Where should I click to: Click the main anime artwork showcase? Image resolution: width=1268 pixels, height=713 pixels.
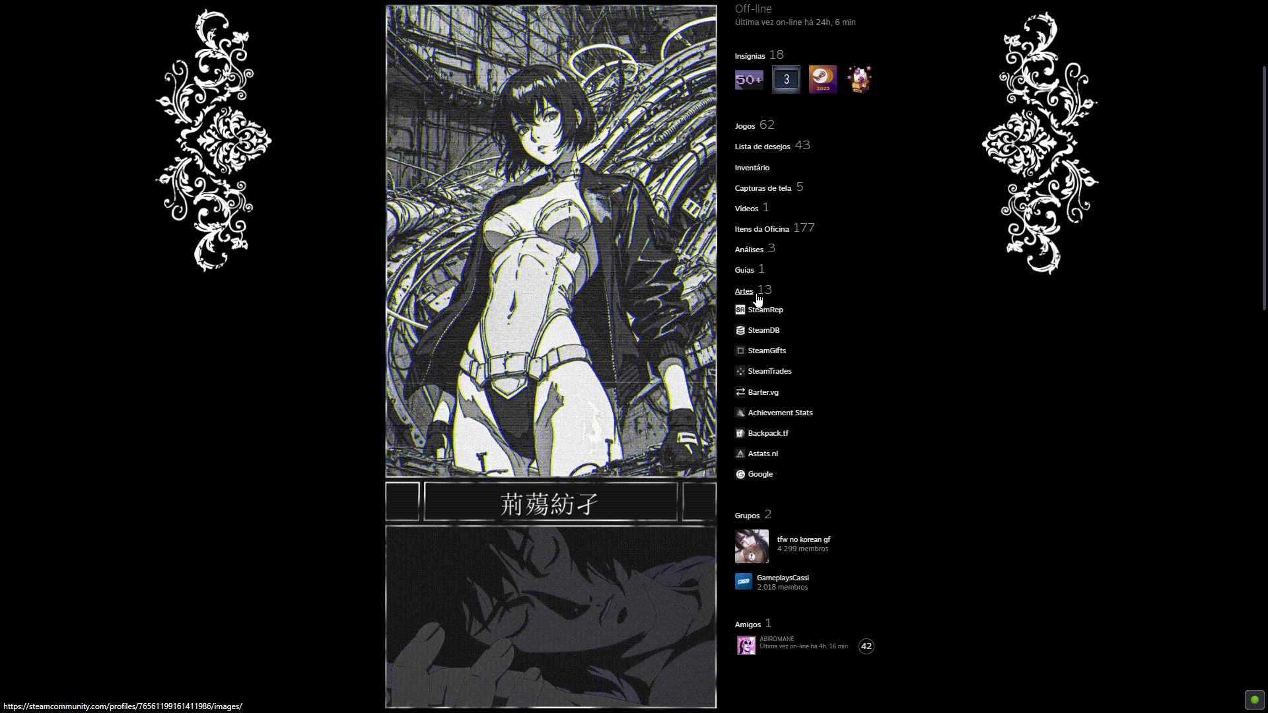[551, 241]
